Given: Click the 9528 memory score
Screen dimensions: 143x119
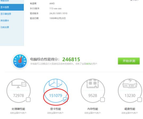Looking at the screenshot, I should point(93,95).
